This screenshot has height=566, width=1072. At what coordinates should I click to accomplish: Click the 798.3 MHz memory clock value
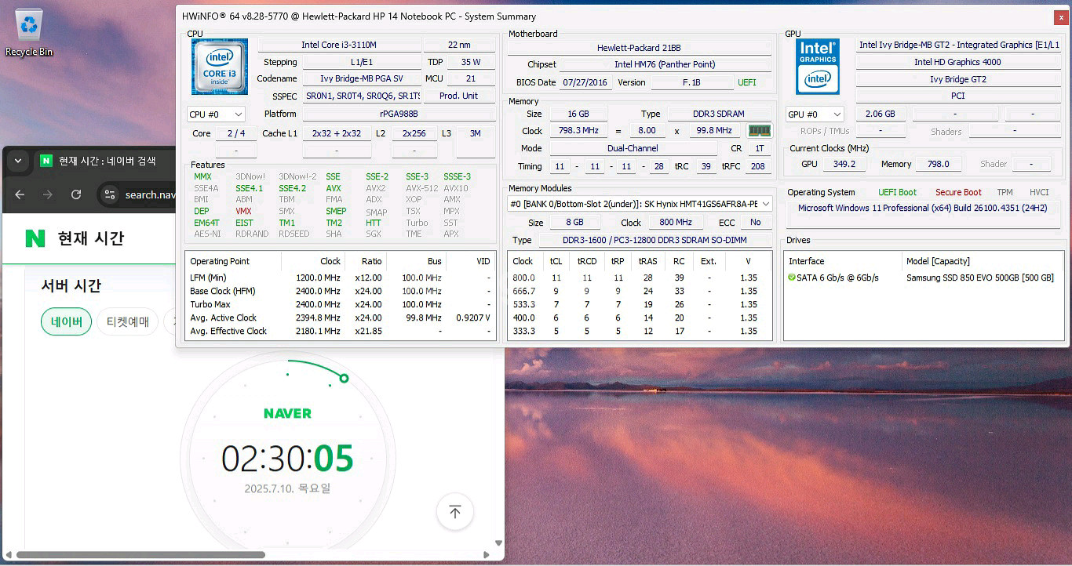click(578, 131)
